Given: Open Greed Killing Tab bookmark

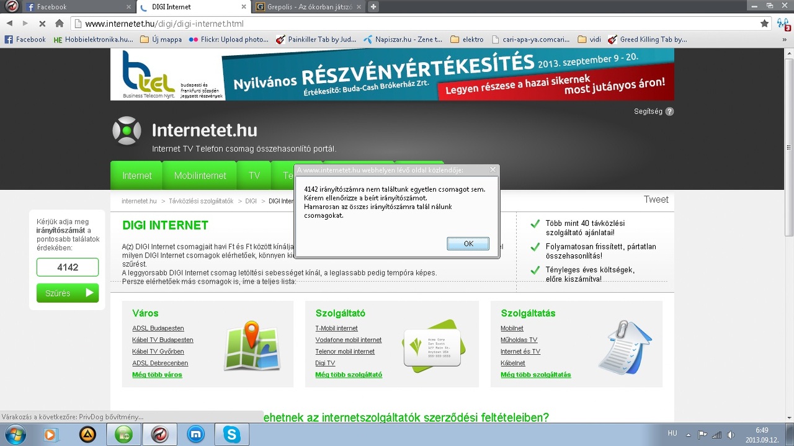Looking at the screenshot, I should coord(648,39).
